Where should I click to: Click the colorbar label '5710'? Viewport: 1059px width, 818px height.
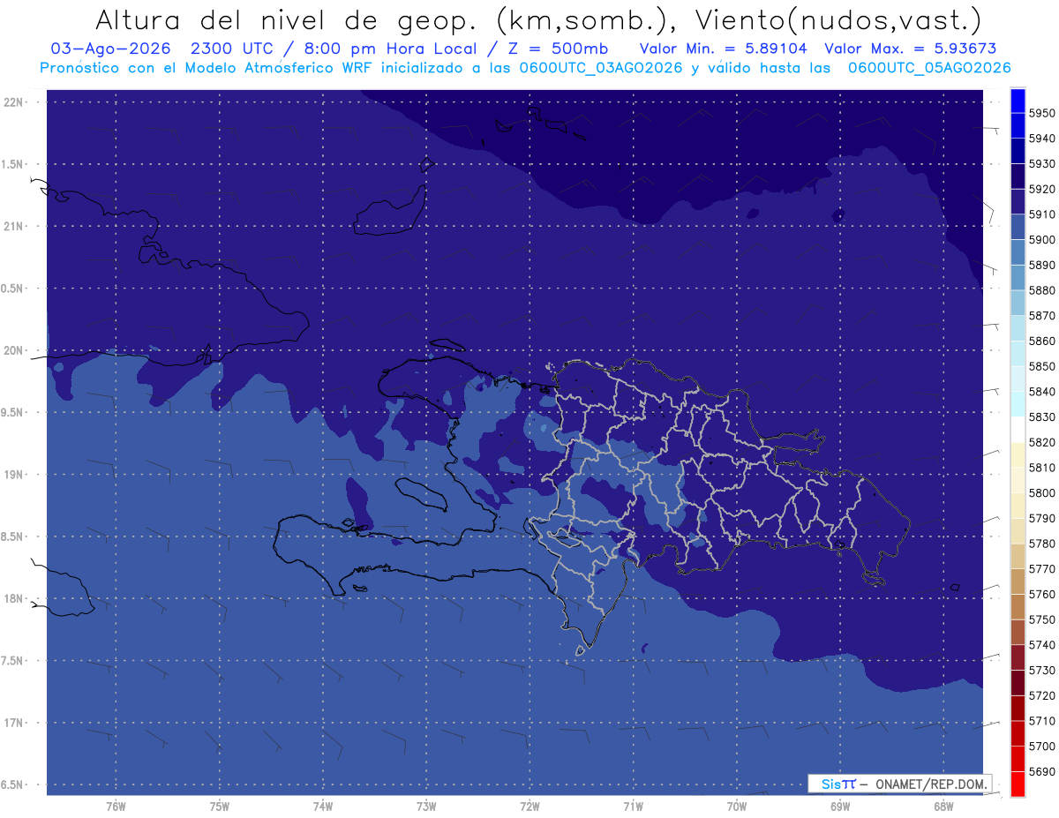tap(1042, 721)
